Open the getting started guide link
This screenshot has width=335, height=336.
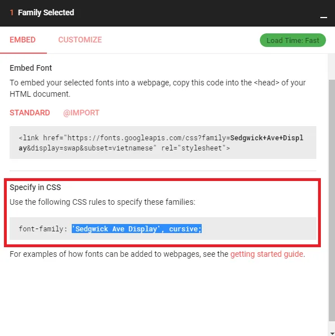click(267, 254)
